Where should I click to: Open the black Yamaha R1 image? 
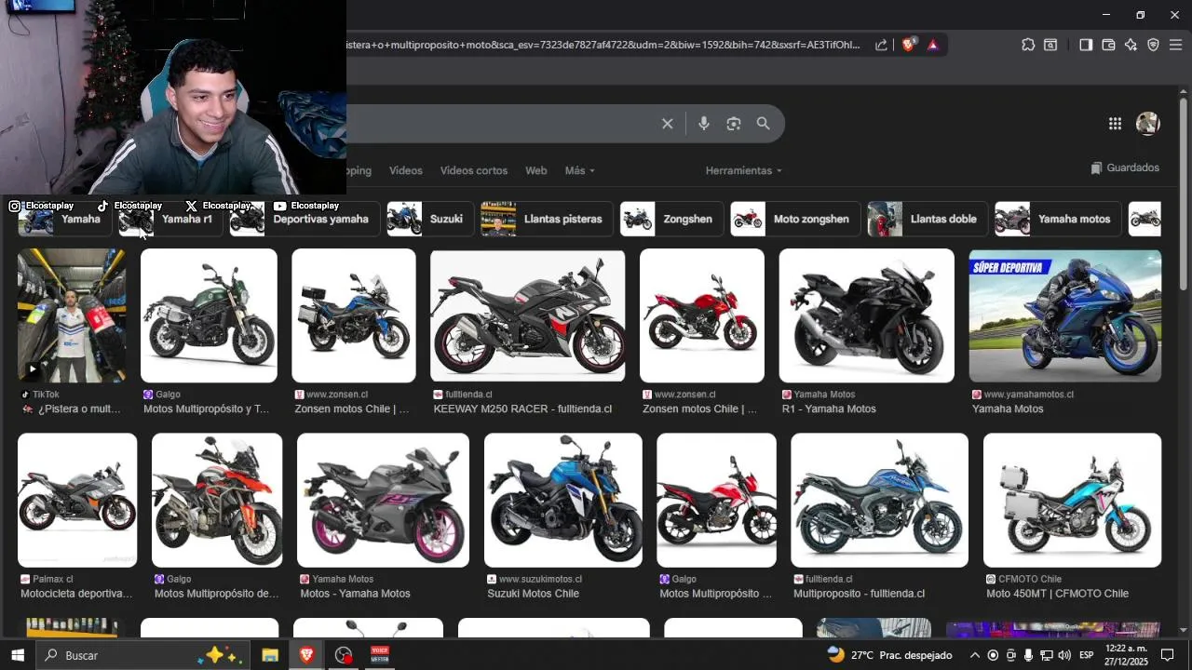point(866,315)
